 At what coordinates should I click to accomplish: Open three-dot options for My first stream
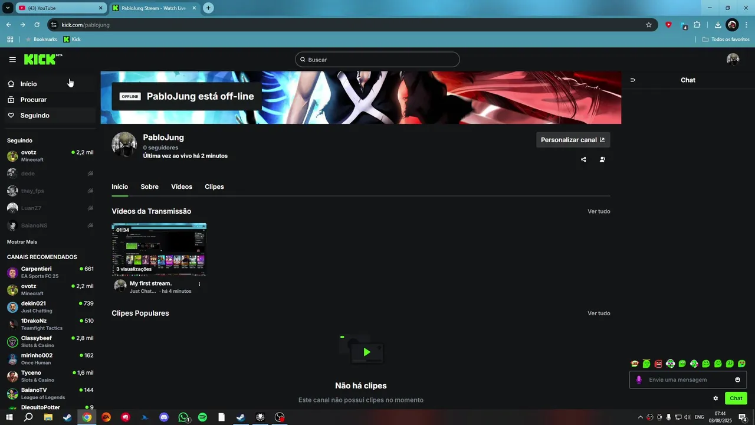(x=199, y=284)
